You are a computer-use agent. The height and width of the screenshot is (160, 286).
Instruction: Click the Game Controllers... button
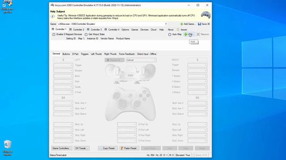tap(62, 148)
